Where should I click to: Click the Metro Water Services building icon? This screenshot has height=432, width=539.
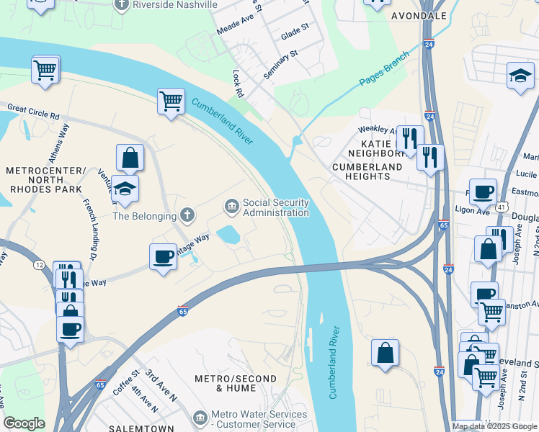pos(200,418)
